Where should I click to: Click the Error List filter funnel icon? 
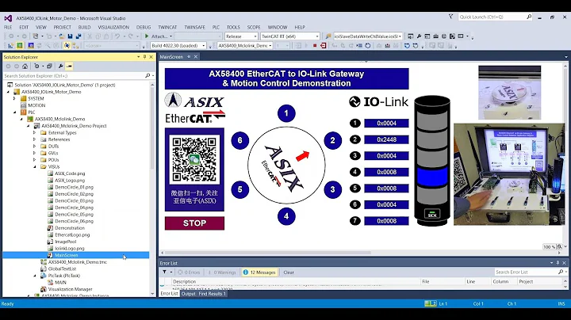pos(165,272)
